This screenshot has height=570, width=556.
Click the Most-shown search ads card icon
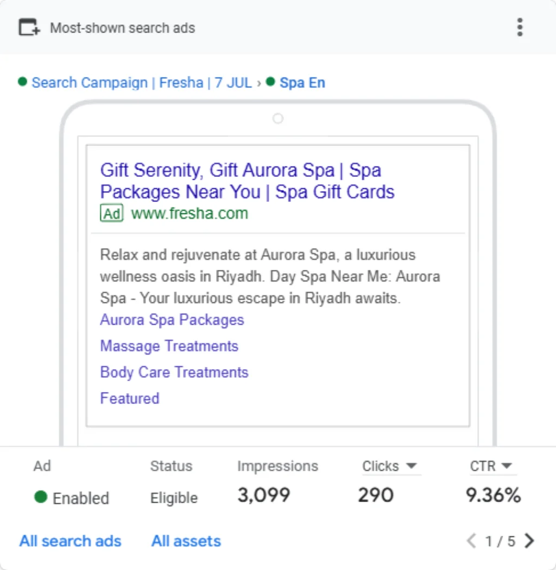29,27
